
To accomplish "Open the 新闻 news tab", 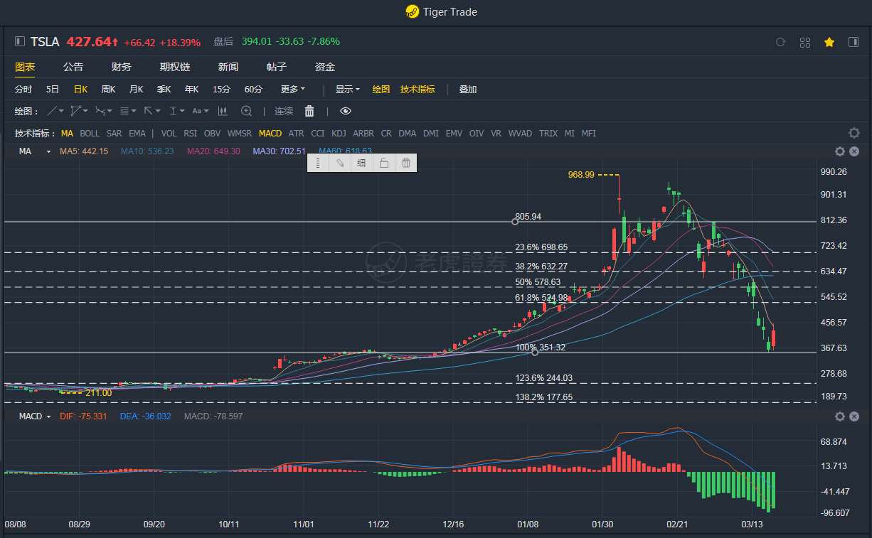I will tap(228, 67).
